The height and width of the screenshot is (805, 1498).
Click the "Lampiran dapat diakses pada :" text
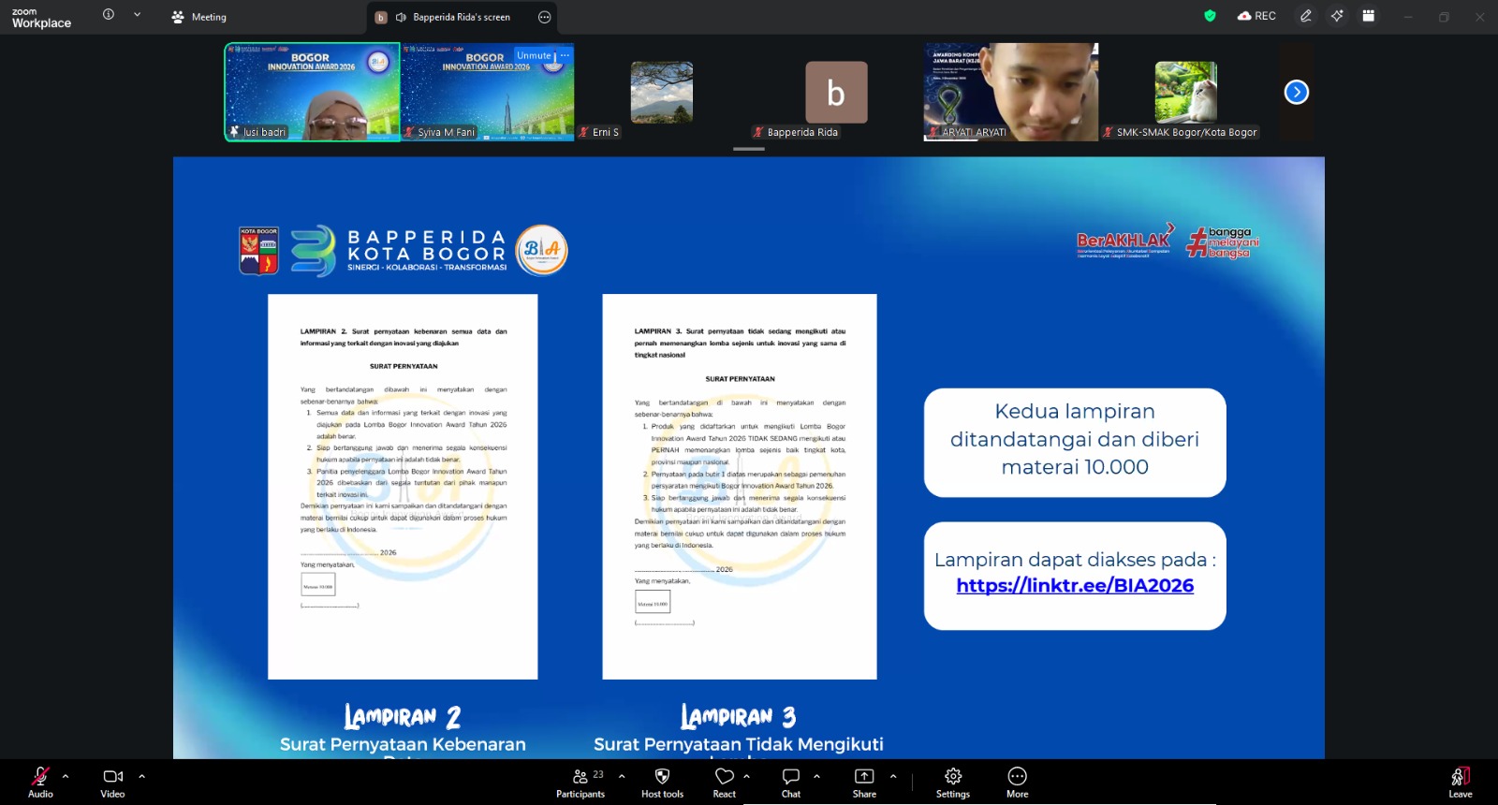1075,560
